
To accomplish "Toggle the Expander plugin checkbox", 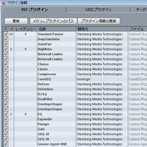I will 6,119.
